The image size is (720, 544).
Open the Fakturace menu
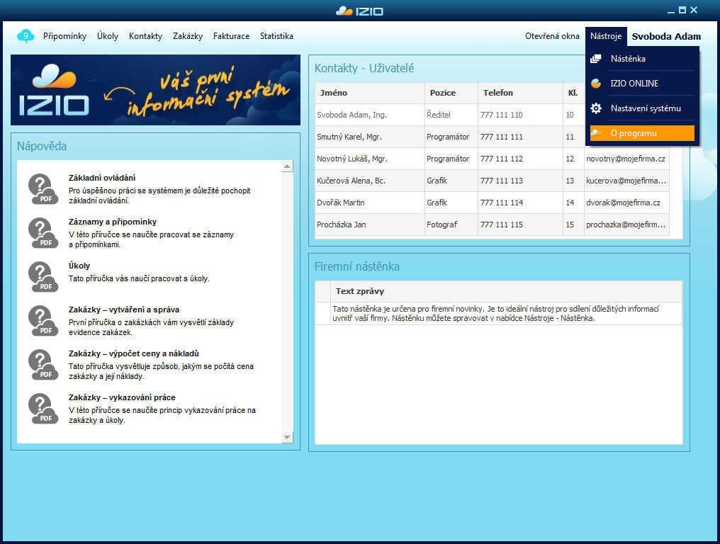point(231,36)
